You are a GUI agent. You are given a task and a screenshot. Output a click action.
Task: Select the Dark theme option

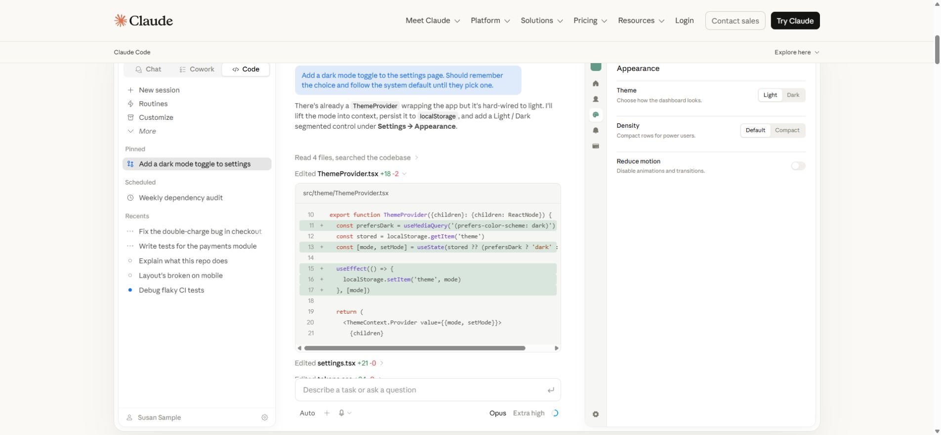[x=793, y=95]
